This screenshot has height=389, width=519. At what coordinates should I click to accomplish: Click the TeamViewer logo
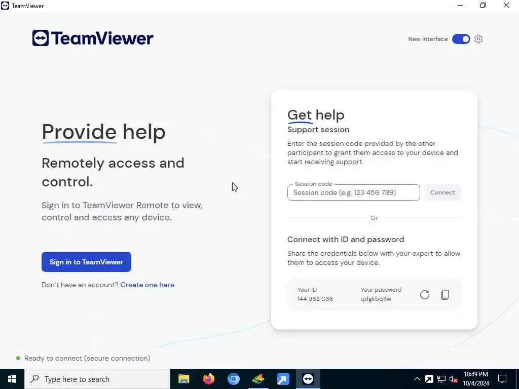(x=93, y=38)
